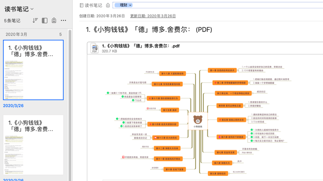323x181 pixels.
Task: Open the 理财 tag dropdown arrow
Action: pos(130,5)
